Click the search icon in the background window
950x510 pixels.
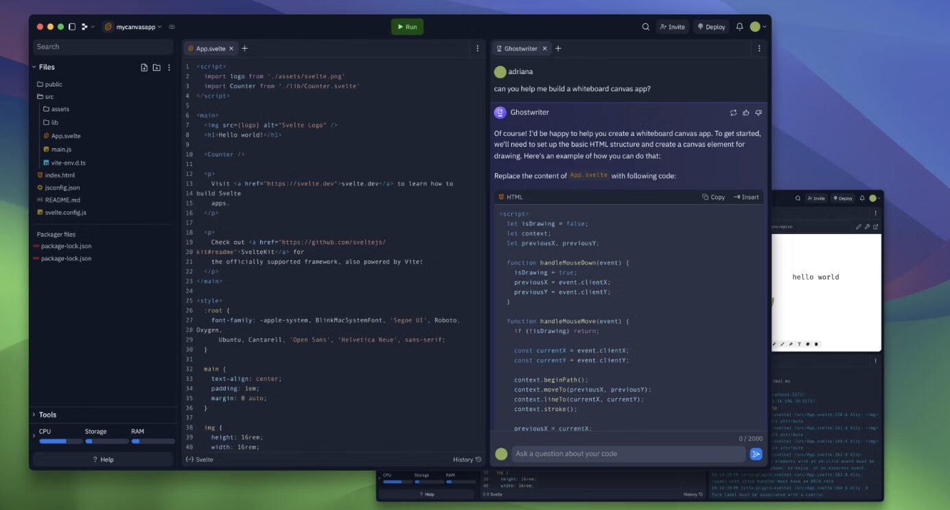(798, 198)
